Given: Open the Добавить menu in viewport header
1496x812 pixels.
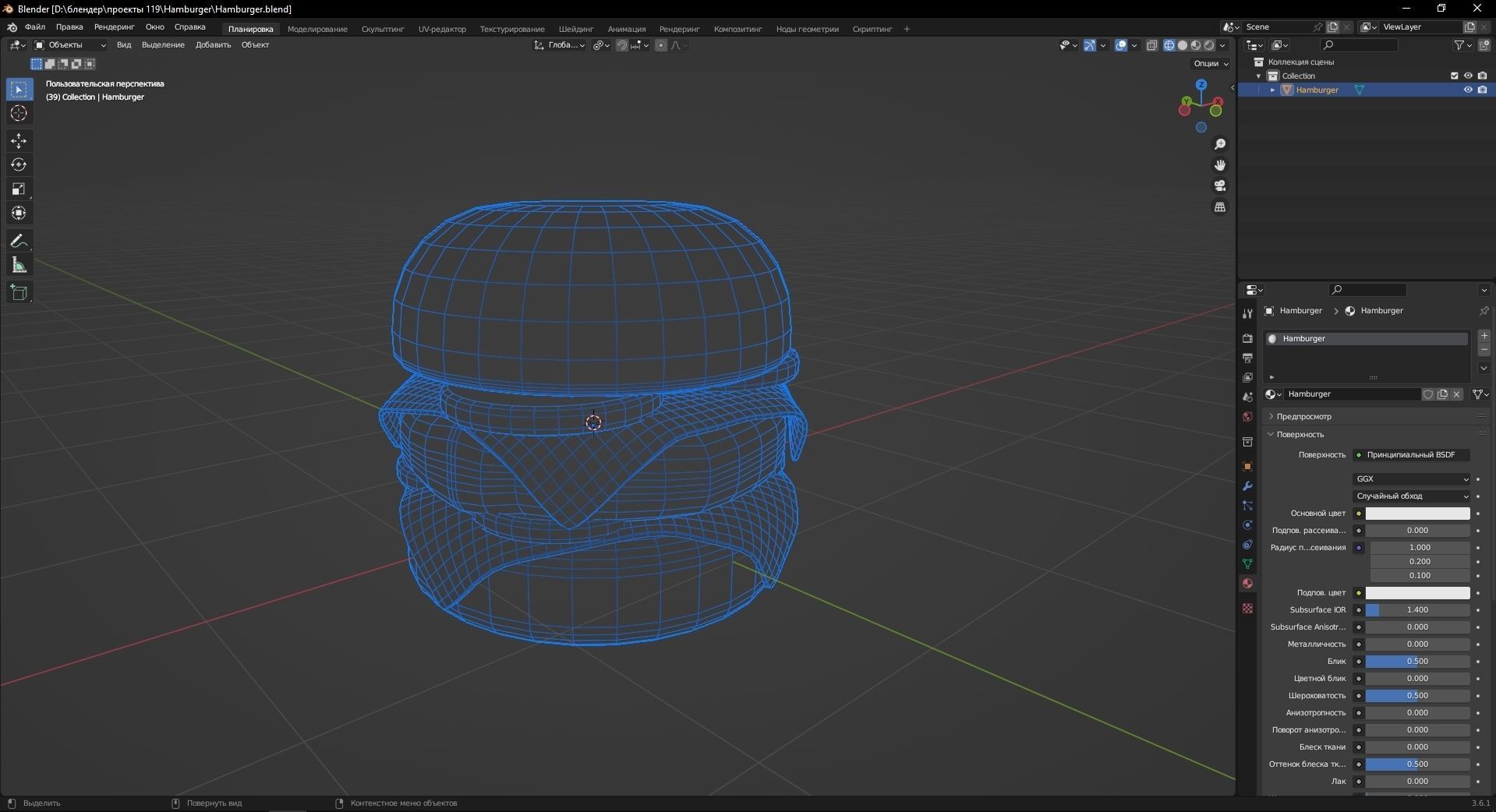Looking at the screenshot, I should tap(213, 45).
